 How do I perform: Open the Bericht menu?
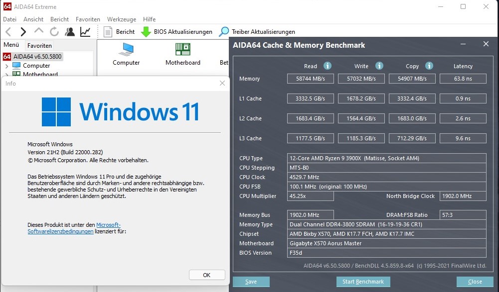coord(59,19)
